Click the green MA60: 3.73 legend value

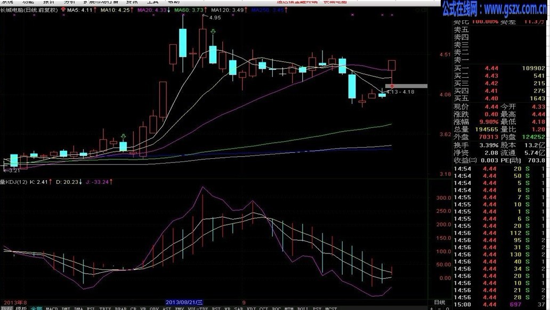tap(189, 10)
